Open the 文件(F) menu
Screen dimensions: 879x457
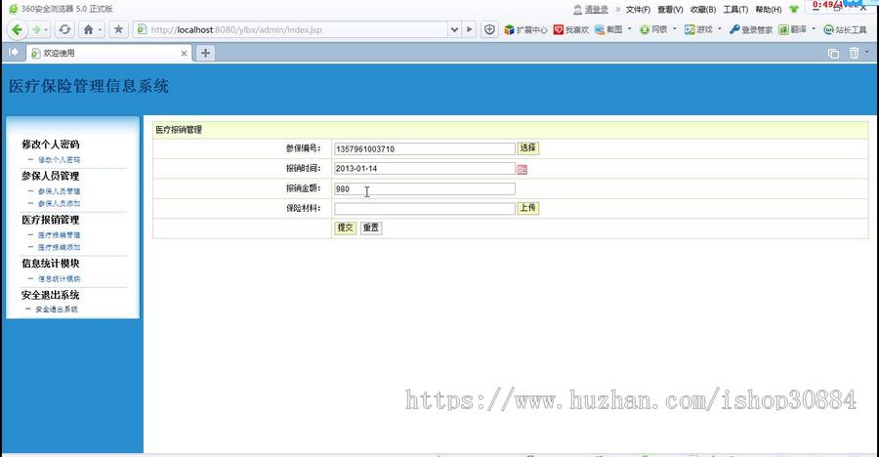(x=638, y=10)
